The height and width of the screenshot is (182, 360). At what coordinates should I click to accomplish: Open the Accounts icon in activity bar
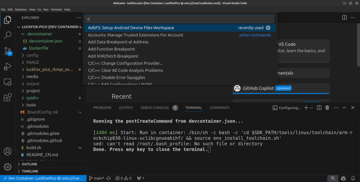point(7,151)
